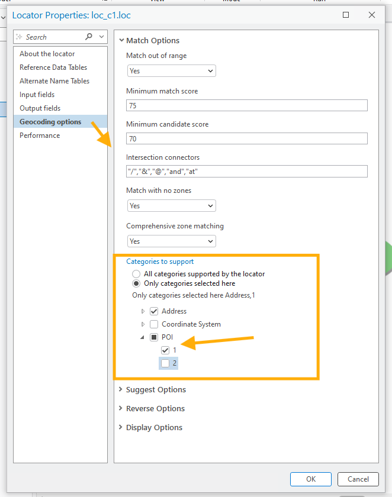This screenshot has height=497, width=392.
Task: Click the Minimum match score field
Action: 246,105
